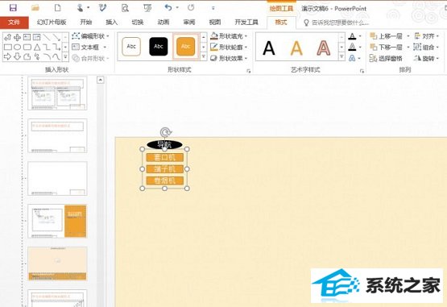Select the orange sidebar layout thumbnail
447x307 pixels.
pos(57,221)
